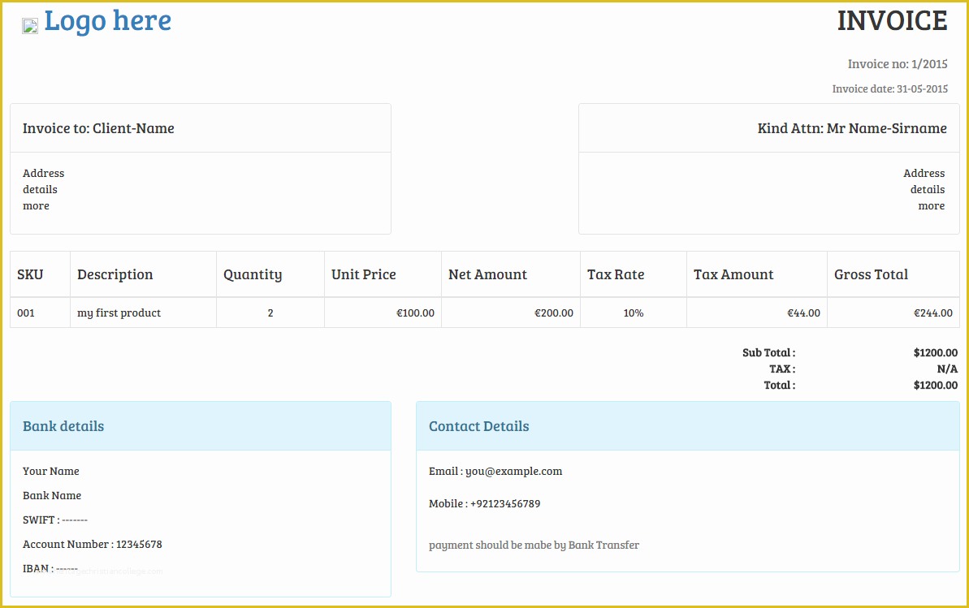Click 'Your Name' in Bank details

pos(50,471)
